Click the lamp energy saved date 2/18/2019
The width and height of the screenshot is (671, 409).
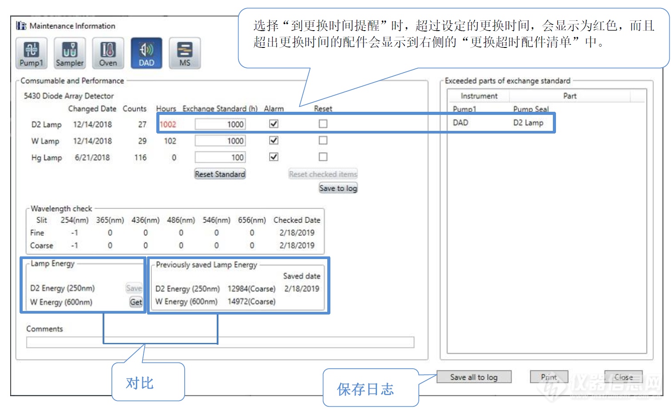click(302, 289)
